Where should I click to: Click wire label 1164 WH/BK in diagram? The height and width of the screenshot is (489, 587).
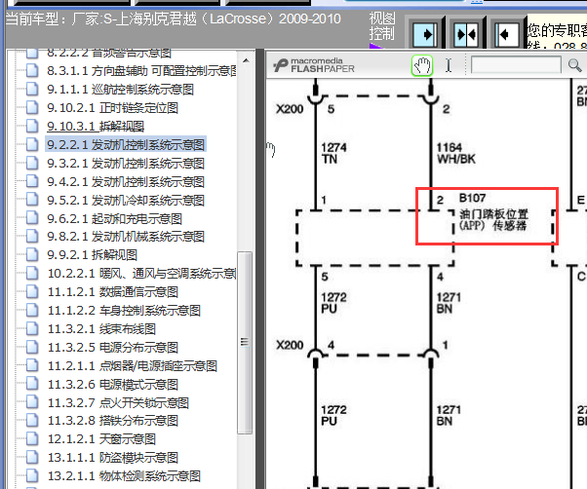[x=456, y=153]
